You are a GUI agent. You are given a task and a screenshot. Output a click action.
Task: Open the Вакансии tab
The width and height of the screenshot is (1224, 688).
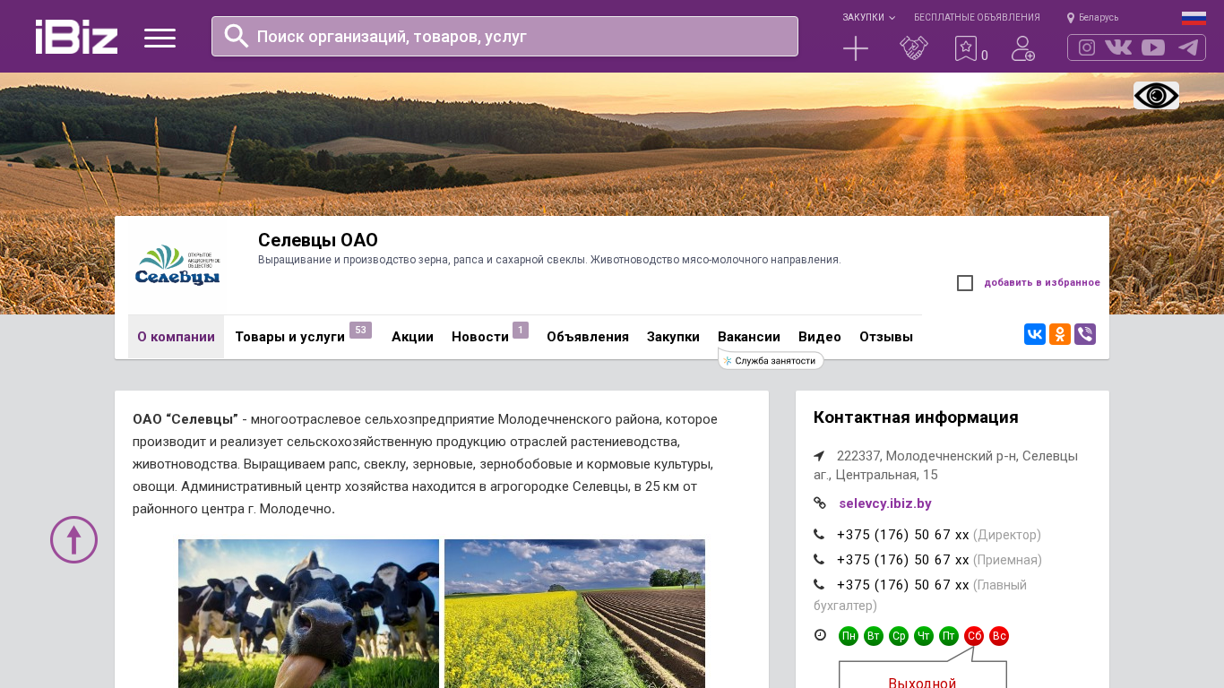click(x=749, y=337)
